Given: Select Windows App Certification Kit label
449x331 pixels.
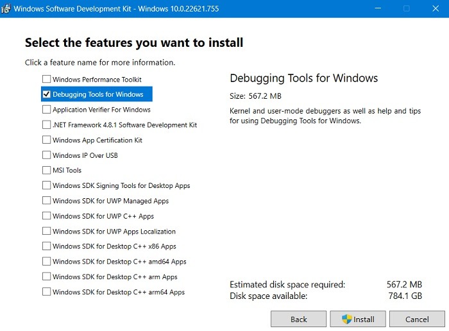Looking at the screenshot, I should 97,140.
